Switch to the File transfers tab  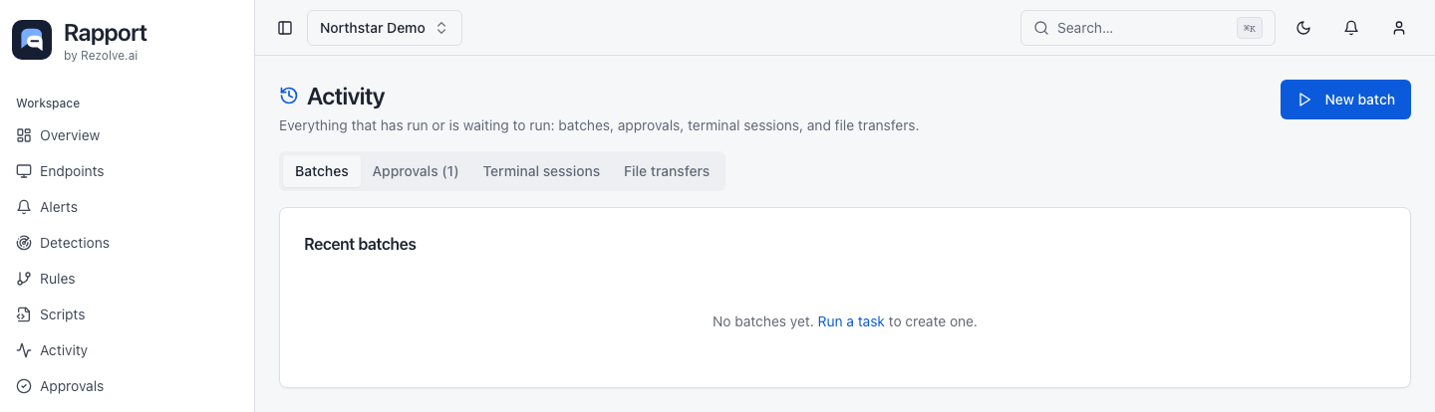pos(667,171)
